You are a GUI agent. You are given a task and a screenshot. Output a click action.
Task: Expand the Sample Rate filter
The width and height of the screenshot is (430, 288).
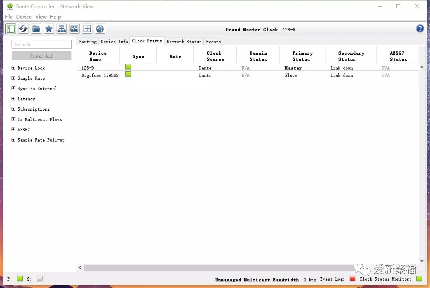[14, 78]
